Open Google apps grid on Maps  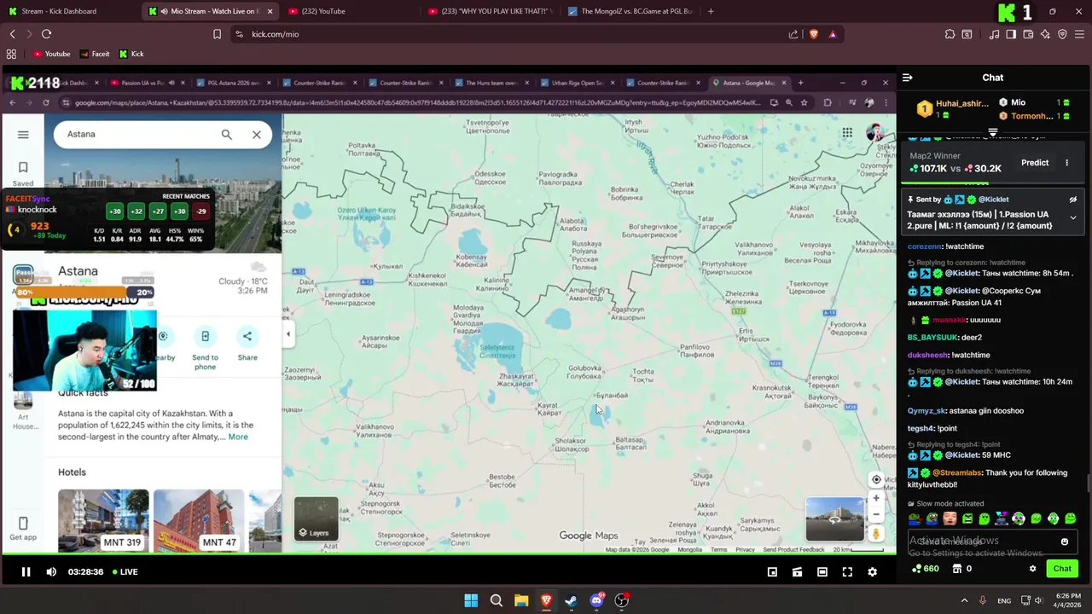(847, 133)
